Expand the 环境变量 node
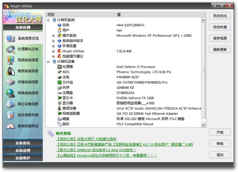This screenshot has width=238, height=172. coord(53,46)
